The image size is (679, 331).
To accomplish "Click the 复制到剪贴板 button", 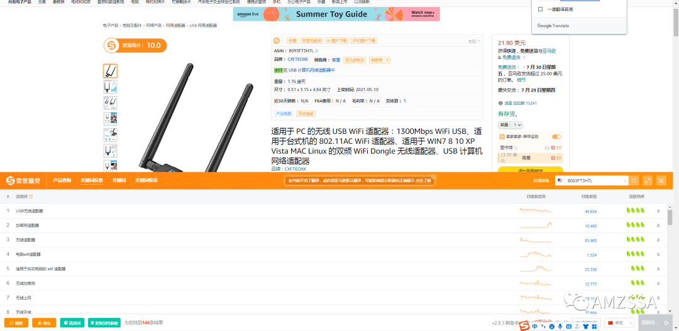I will (104, 323).
